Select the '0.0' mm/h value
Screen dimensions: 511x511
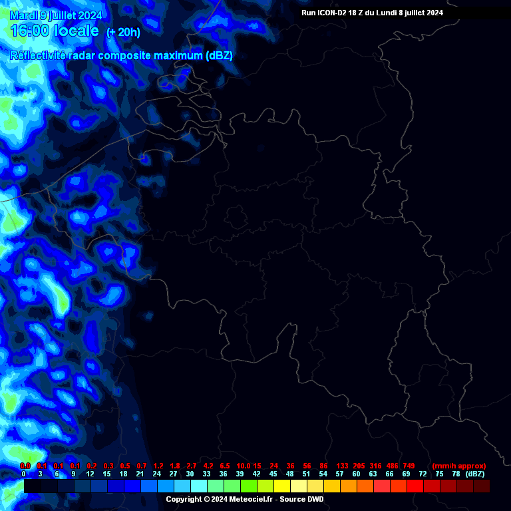[25, 466]
